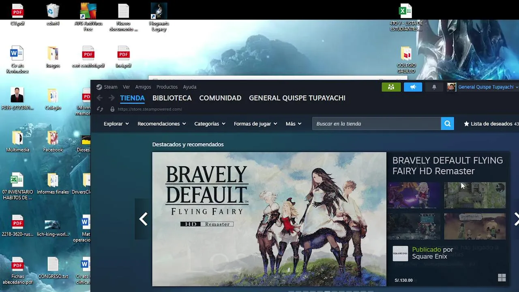This screenshot has height=292, width=519.
Task: View the bottom-left dark screenshot thumbnail
Action: pos(414,226)
